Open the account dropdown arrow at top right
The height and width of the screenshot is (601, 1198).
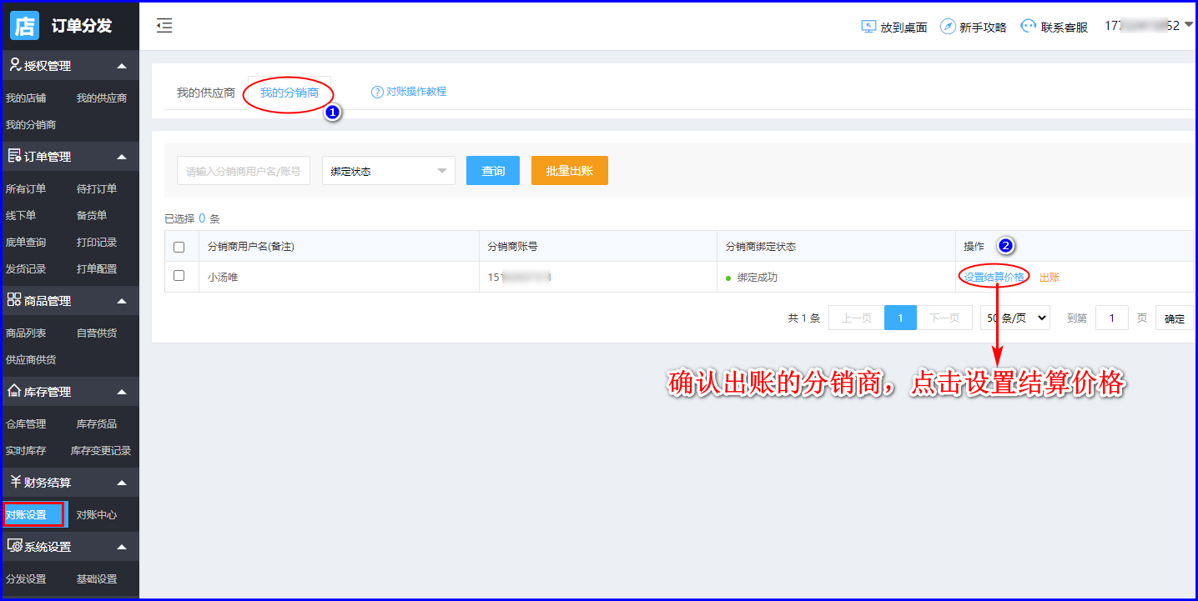[x=1188, y=25]
